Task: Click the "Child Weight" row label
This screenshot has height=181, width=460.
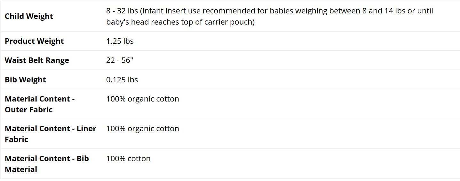Action: click(x=29, y=16)
